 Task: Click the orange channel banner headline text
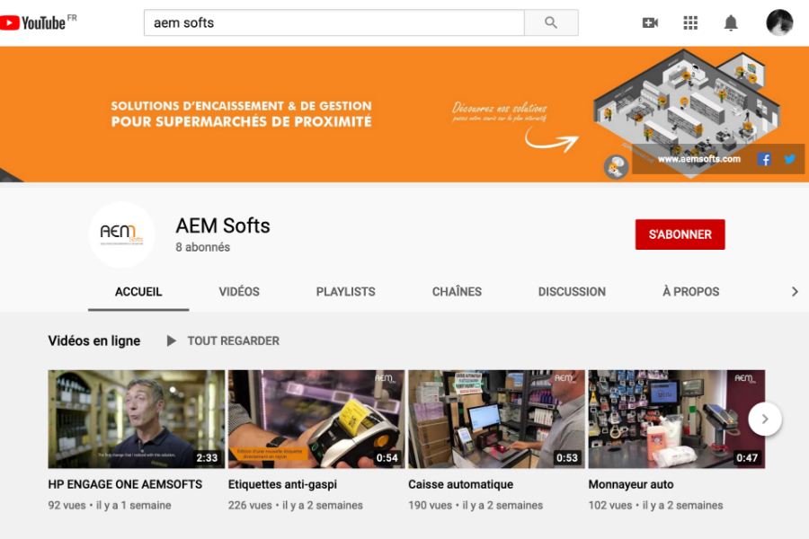click(x=241, y=114)
